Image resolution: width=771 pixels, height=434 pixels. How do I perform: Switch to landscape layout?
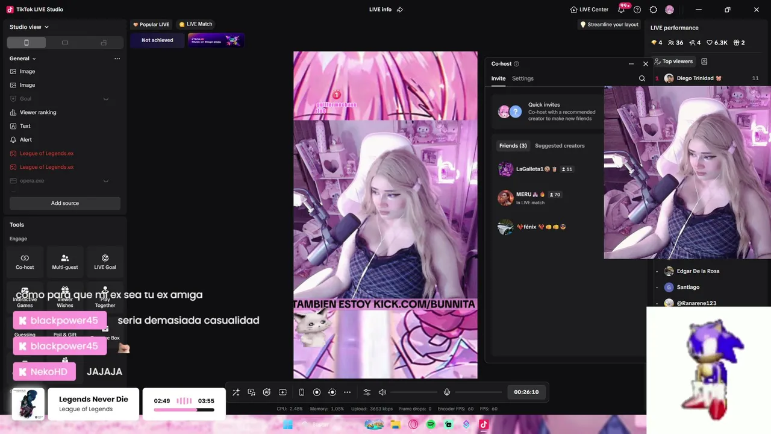click(65, 43)
